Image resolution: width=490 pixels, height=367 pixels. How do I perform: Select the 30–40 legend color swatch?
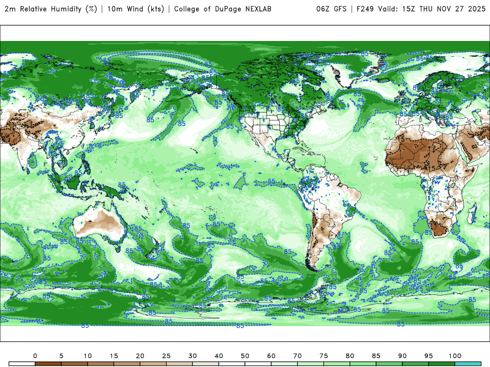click(206, 364)
